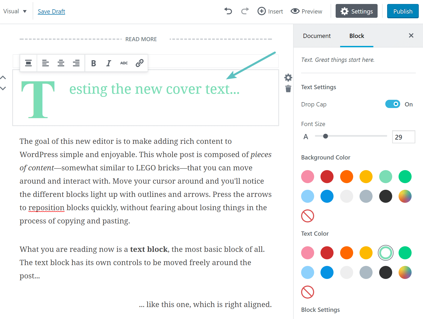
Task: Open block settings gear beside the block
Action: 288,77
